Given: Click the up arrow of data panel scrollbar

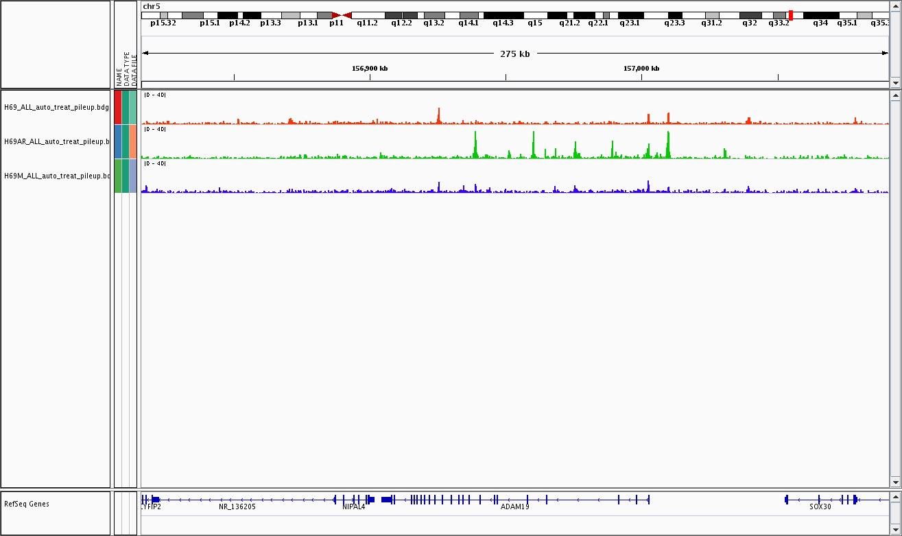Looking at the screenshot, I should tap(894, 96).
